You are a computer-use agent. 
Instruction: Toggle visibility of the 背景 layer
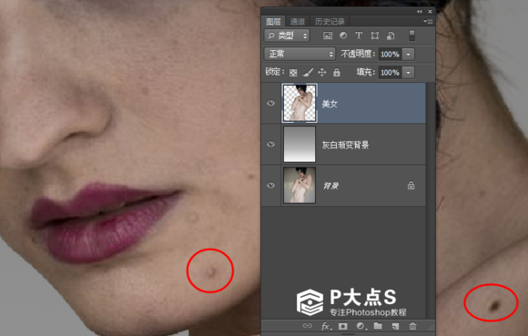(270, 186)
